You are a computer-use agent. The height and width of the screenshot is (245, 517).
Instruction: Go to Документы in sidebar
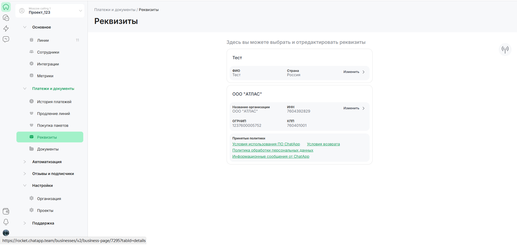pos(48,149)
